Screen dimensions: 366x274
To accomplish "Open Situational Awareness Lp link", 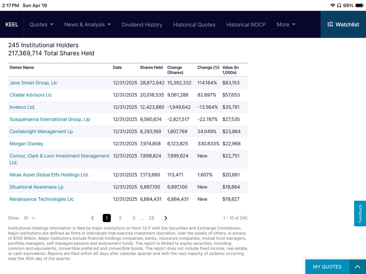I will click(x=36, y=187).
